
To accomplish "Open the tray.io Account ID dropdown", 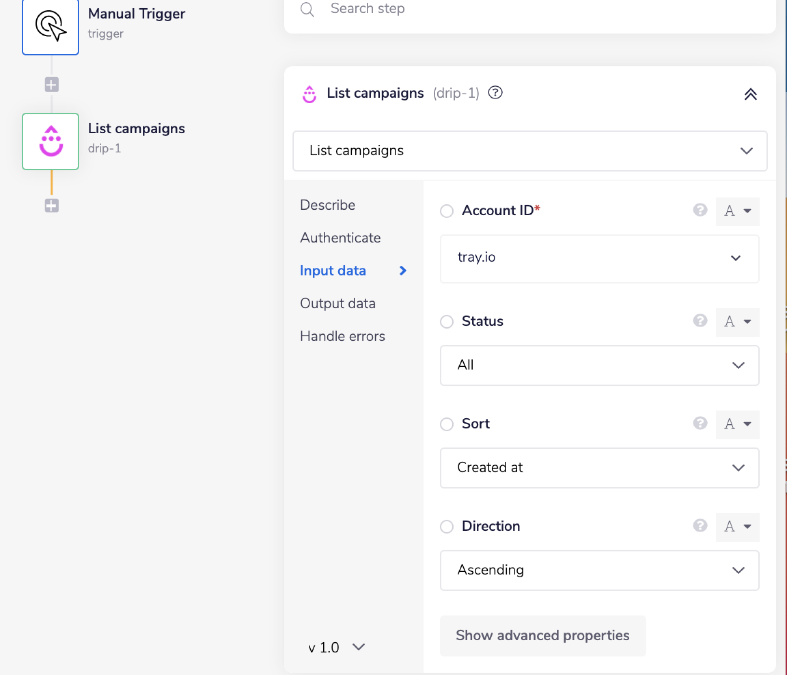I will point(599,258).
